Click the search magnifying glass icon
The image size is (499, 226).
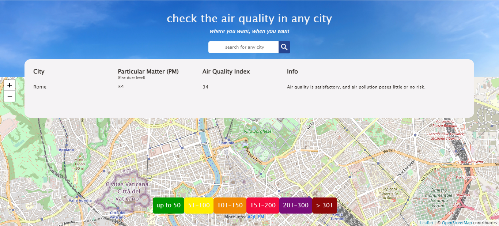pyautogui.click(x=284, y=47)
